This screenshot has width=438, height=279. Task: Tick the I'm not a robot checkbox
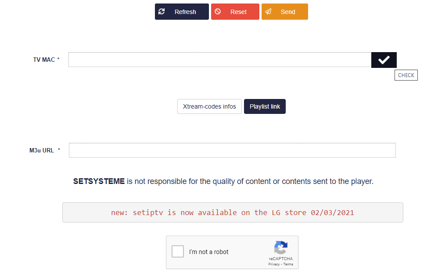tap(178, 251)
